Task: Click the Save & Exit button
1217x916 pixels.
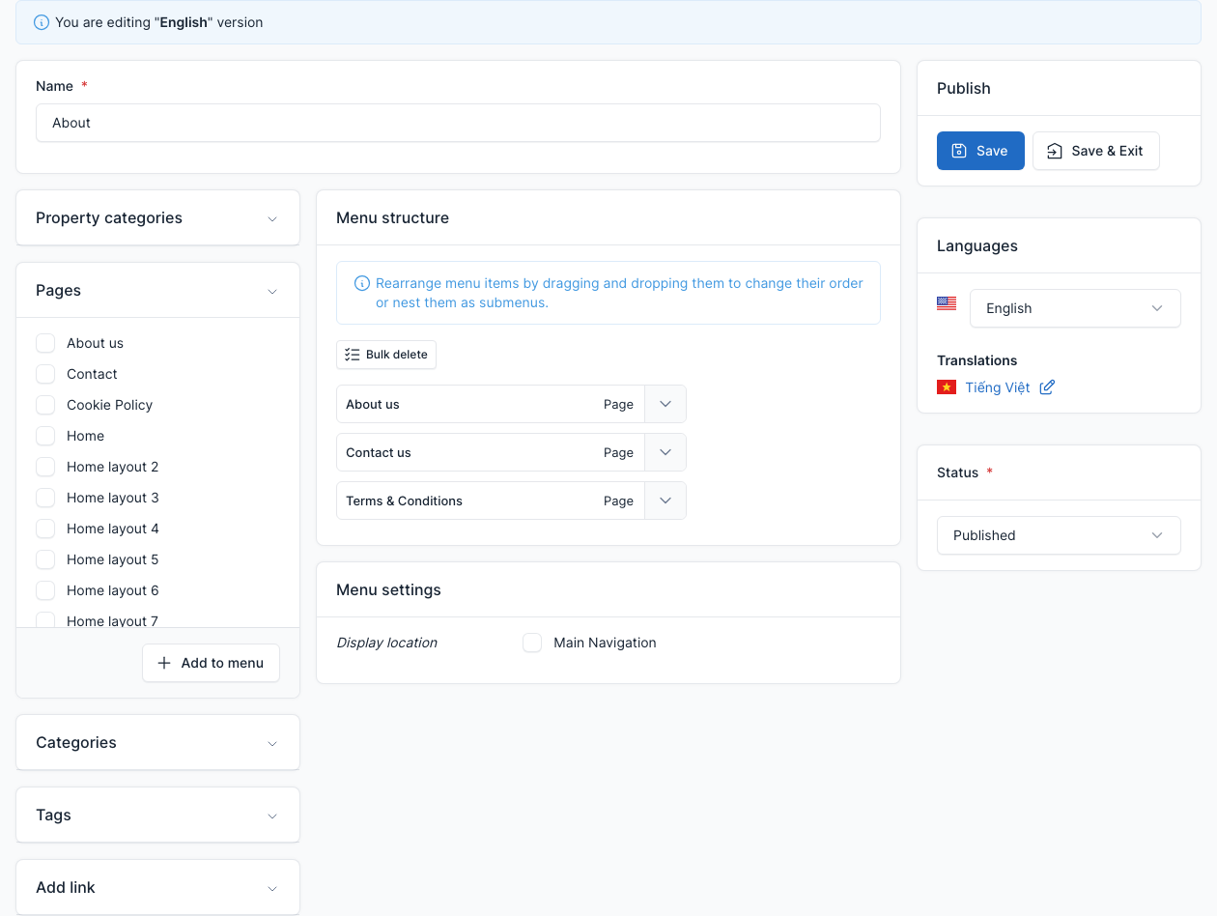Action: coord(1096,151)
